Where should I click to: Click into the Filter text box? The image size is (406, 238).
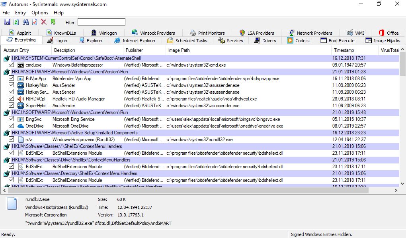tap(101, 22)
